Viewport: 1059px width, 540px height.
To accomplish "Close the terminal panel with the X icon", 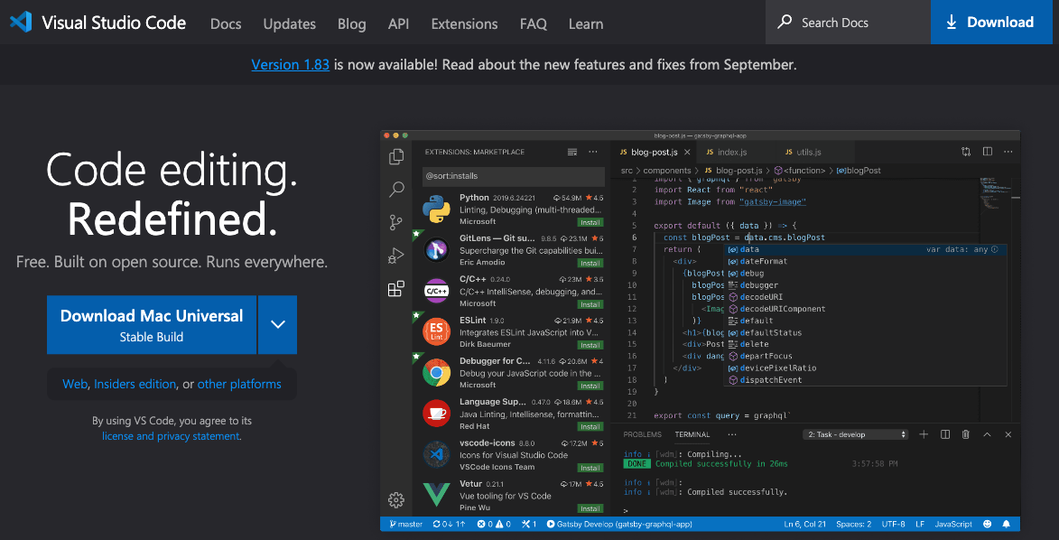I will (1008, 433).
